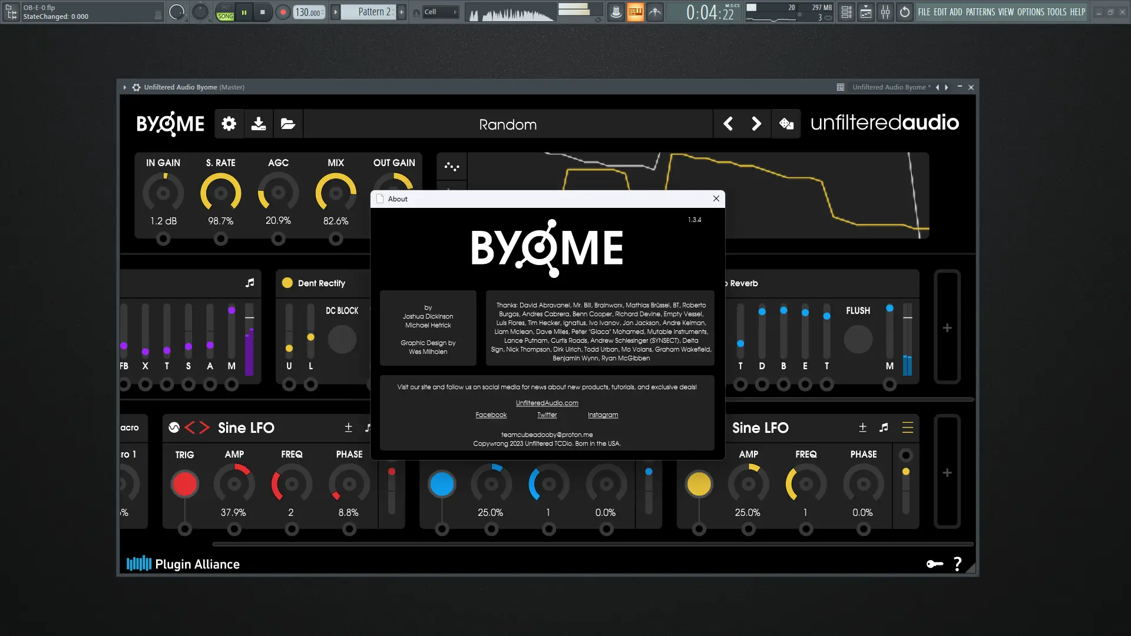Open the question mark help icon
The width and height of the screenshot is (1131, 636).
click(x=958, y=564)
